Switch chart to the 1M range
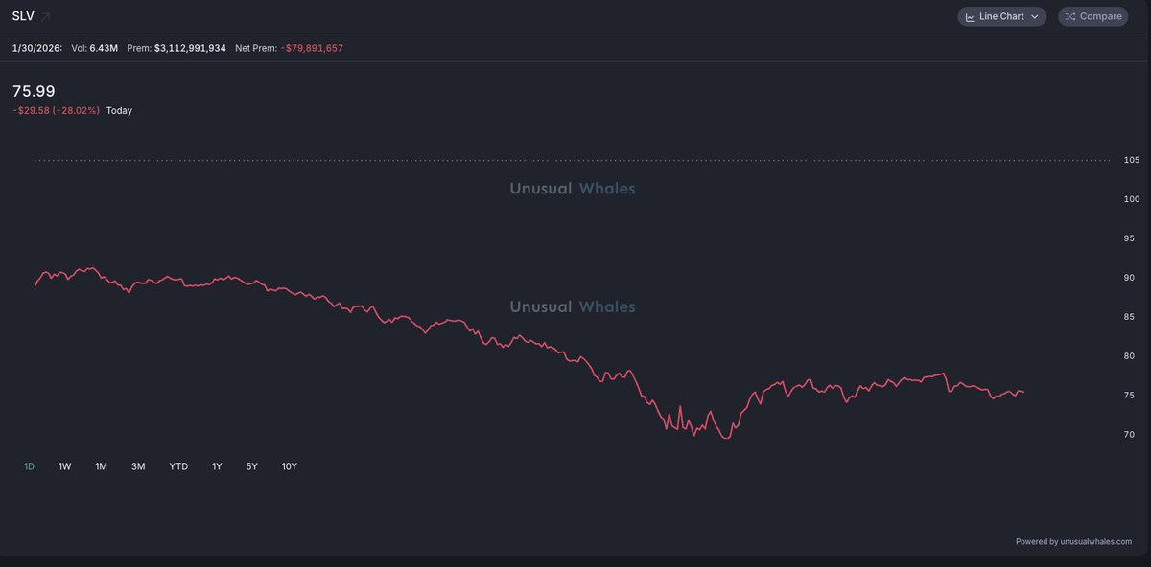 [x=101, y=466]
